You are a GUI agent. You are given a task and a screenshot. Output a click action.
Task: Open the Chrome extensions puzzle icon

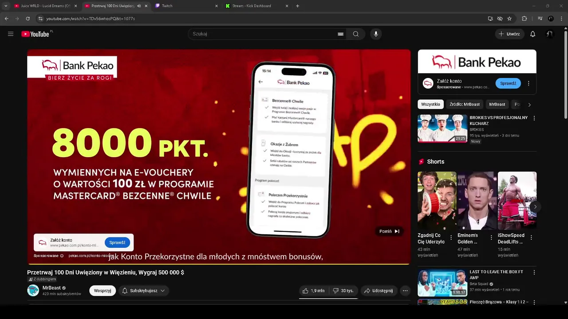(x=525, y=19)
